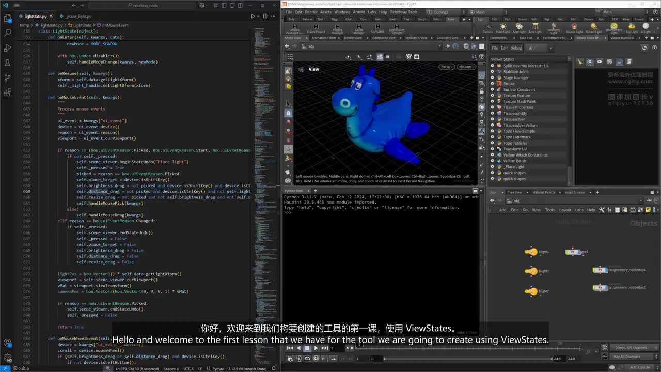Refresh the Viewer State Browser list
Screen dimensions: 661x372
tap(644, 48)
